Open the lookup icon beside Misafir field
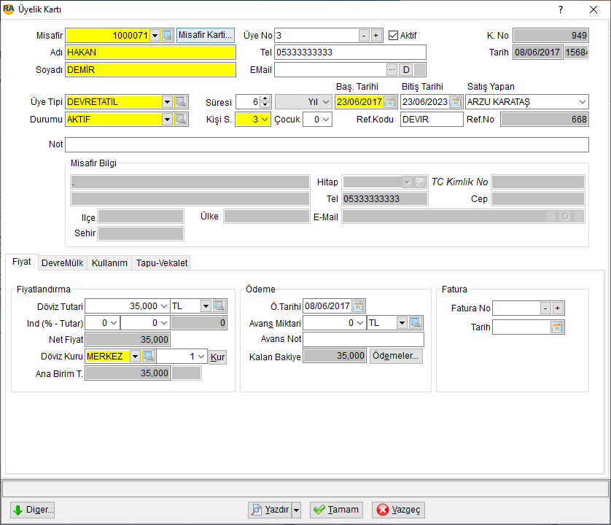The image size is (611, 525). (x=167, y=36)
